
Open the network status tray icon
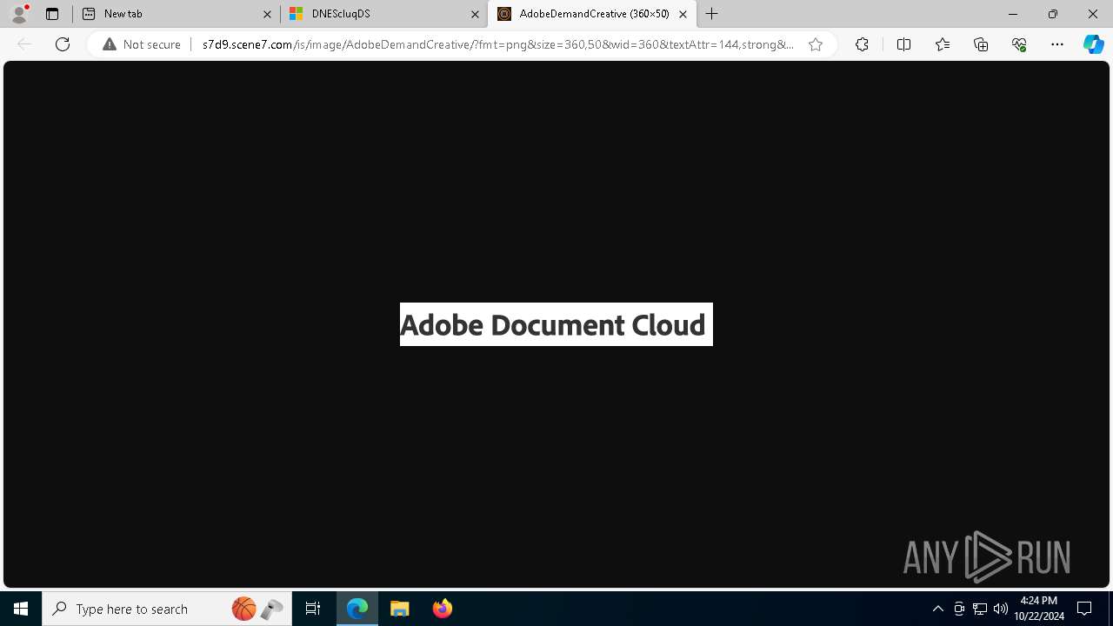(x=980, y=609)
